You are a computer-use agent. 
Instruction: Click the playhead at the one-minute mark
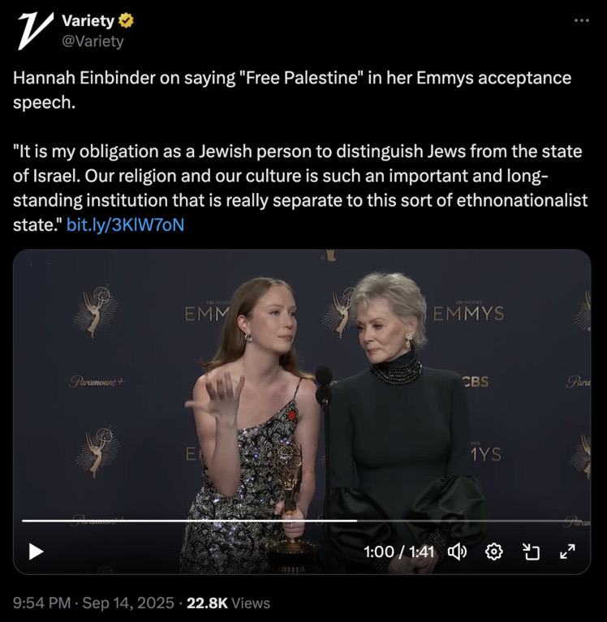[357, 521]
